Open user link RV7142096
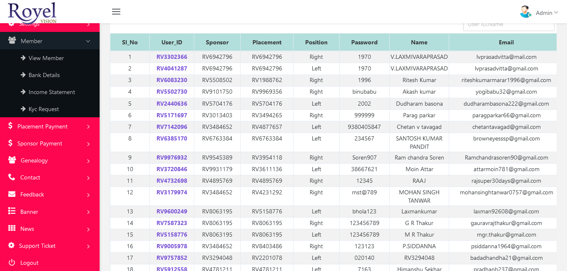This screenshot has width=567, height=271. pyautogui.click(x=172, y=127)
